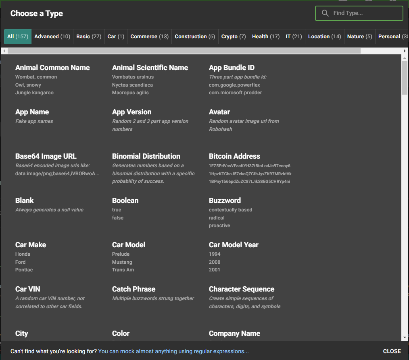The image size is (409, 360).
Task: Click the search magnifier icon
Action: (x=325, y=13)
